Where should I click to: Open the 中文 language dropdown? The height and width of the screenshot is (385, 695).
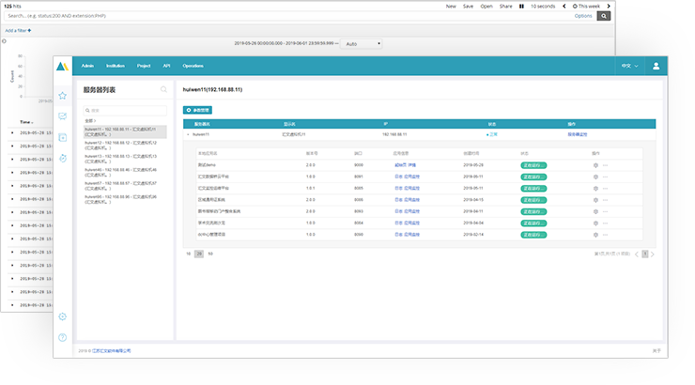628,67
